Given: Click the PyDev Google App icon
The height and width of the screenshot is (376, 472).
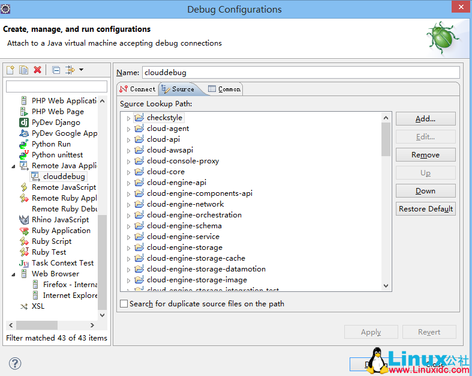Looking at the screenshot, I should coord(24,133).
